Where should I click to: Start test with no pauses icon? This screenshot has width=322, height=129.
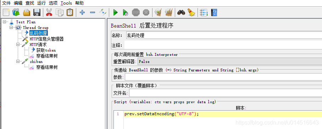click(125, 12)
